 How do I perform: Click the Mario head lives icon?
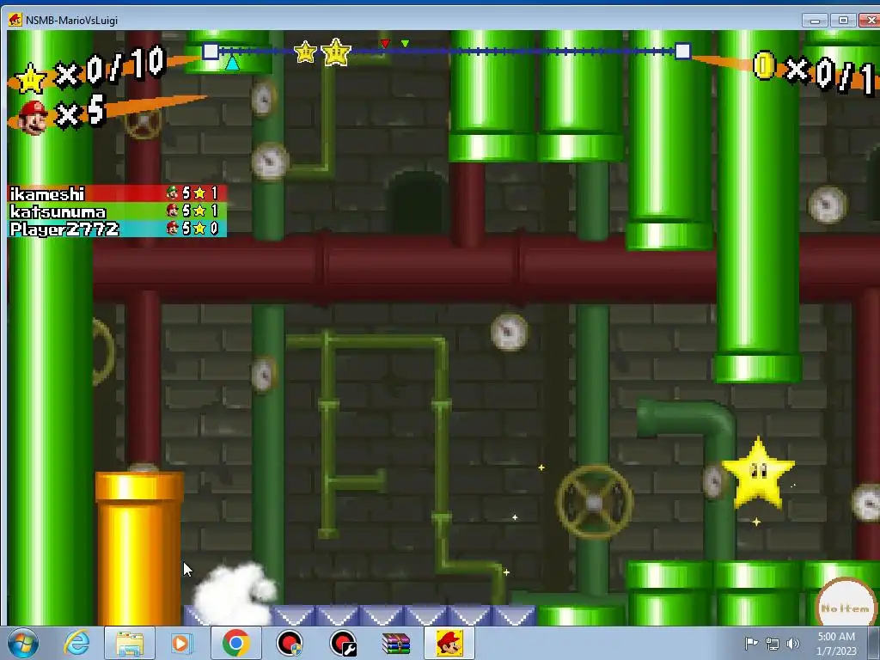(33, 117)
